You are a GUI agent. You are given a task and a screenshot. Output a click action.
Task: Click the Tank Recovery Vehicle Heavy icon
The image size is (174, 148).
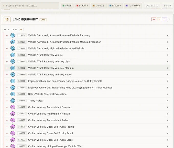click(x=13, y=74)
